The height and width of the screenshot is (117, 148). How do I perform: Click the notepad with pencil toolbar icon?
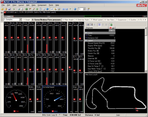pyautogui.click(x=34, y=9)
